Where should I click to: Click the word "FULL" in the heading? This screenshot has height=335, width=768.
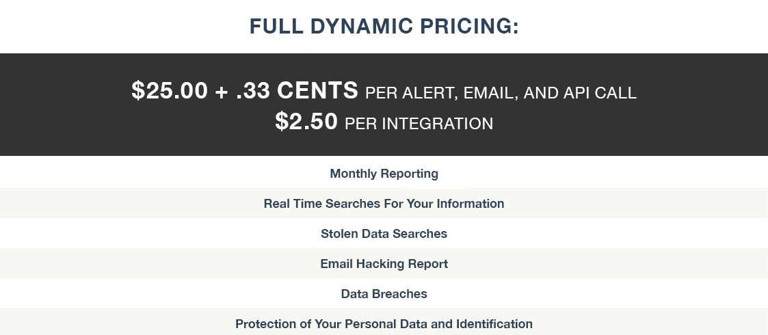click(277, 26)
